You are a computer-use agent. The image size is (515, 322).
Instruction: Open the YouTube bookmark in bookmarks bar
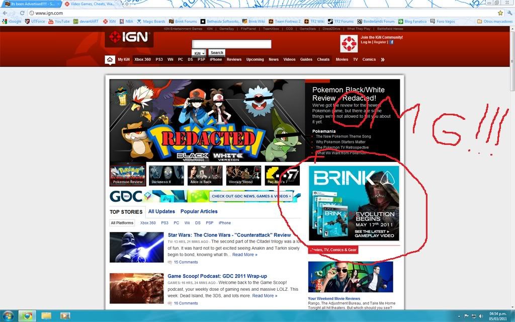[x=59, y=22]
